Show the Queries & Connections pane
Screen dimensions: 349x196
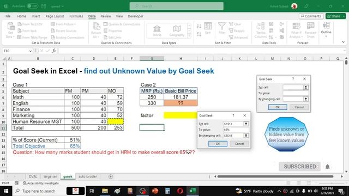click(x=122, y=24)
